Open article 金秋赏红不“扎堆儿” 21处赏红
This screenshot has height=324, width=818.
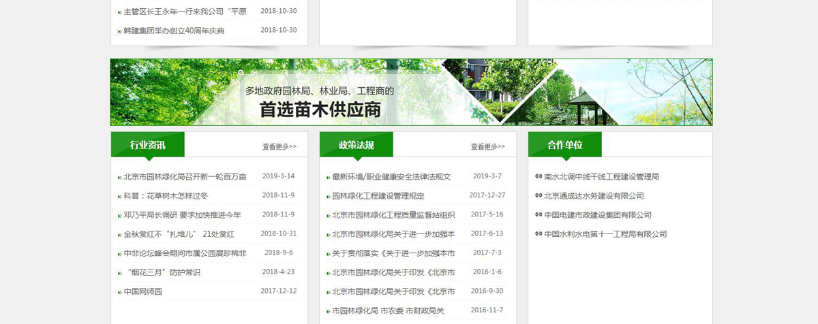pos(179,234)
